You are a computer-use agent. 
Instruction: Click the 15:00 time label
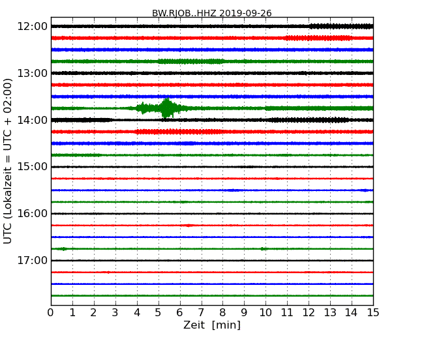coord(33,167)
